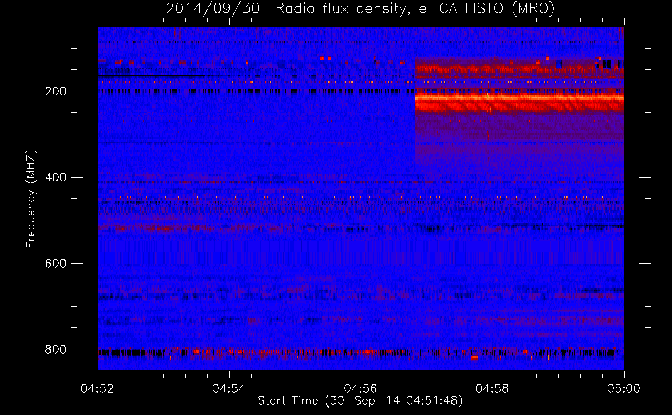Click the bright yellow-white emission band in the spectrogram
The height and width of the screenshot is (415, 672).
[520, 98]
